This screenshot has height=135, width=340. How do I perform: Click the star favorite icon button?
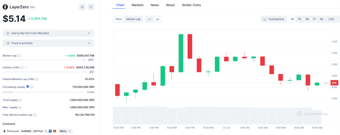pyautogui.click(x=82, y=7)
